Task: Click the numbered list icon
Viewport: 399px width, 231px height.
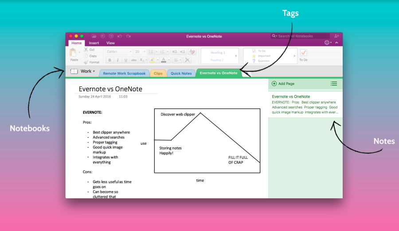Action: (162, 52)
